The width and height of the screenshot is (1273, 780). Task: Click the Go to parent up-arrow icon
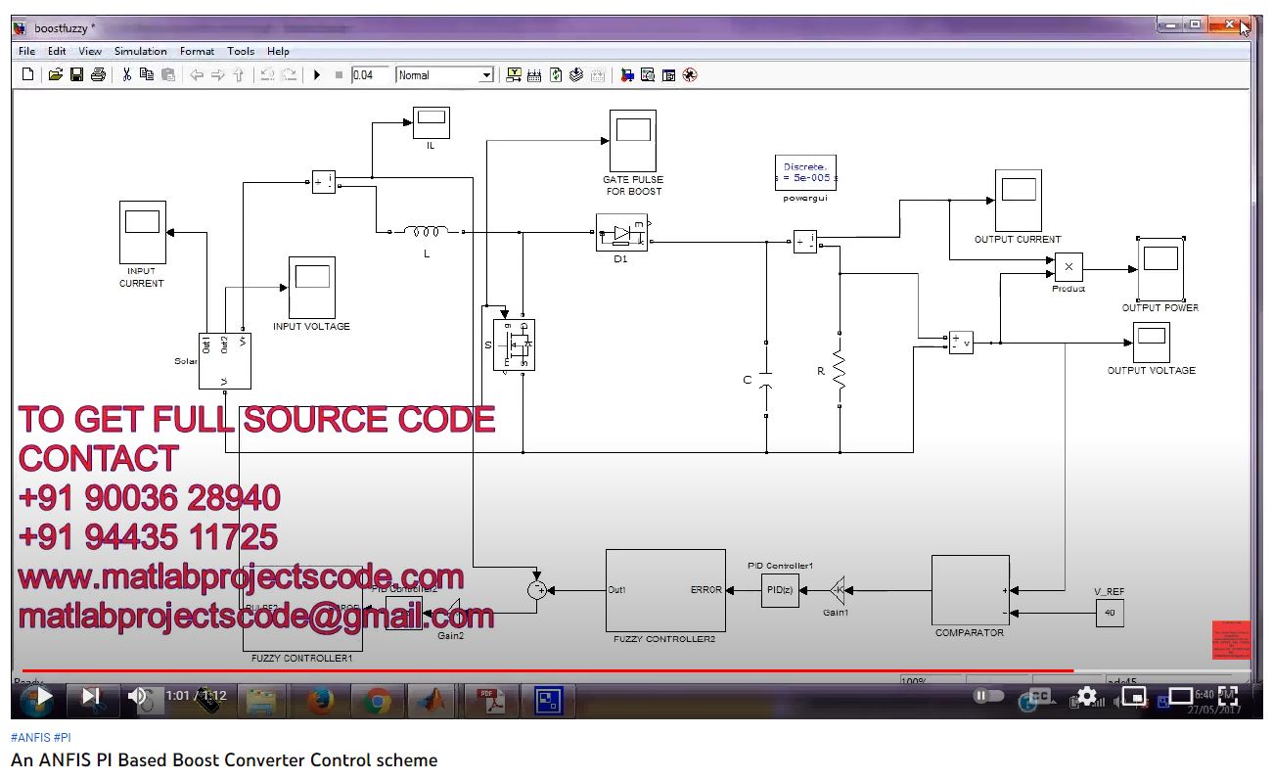[238, 75]
